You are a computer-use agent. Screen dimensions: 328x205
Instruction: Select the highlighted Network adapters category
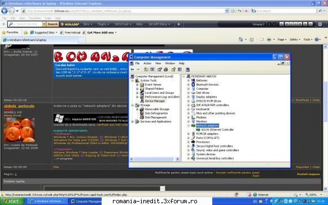click(x=207, y=125)
